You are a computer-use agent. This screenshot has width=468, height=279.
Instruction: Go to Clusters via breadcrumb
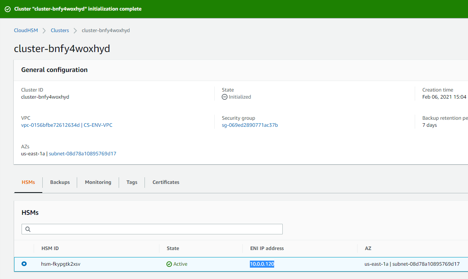60,30
